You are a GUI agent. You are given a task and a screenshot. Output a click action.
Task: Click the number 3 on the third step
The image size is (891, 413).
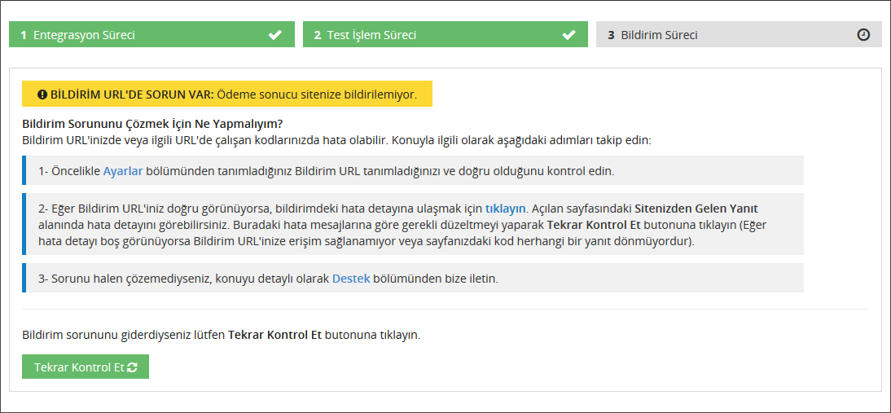click(x=611, y=35)
